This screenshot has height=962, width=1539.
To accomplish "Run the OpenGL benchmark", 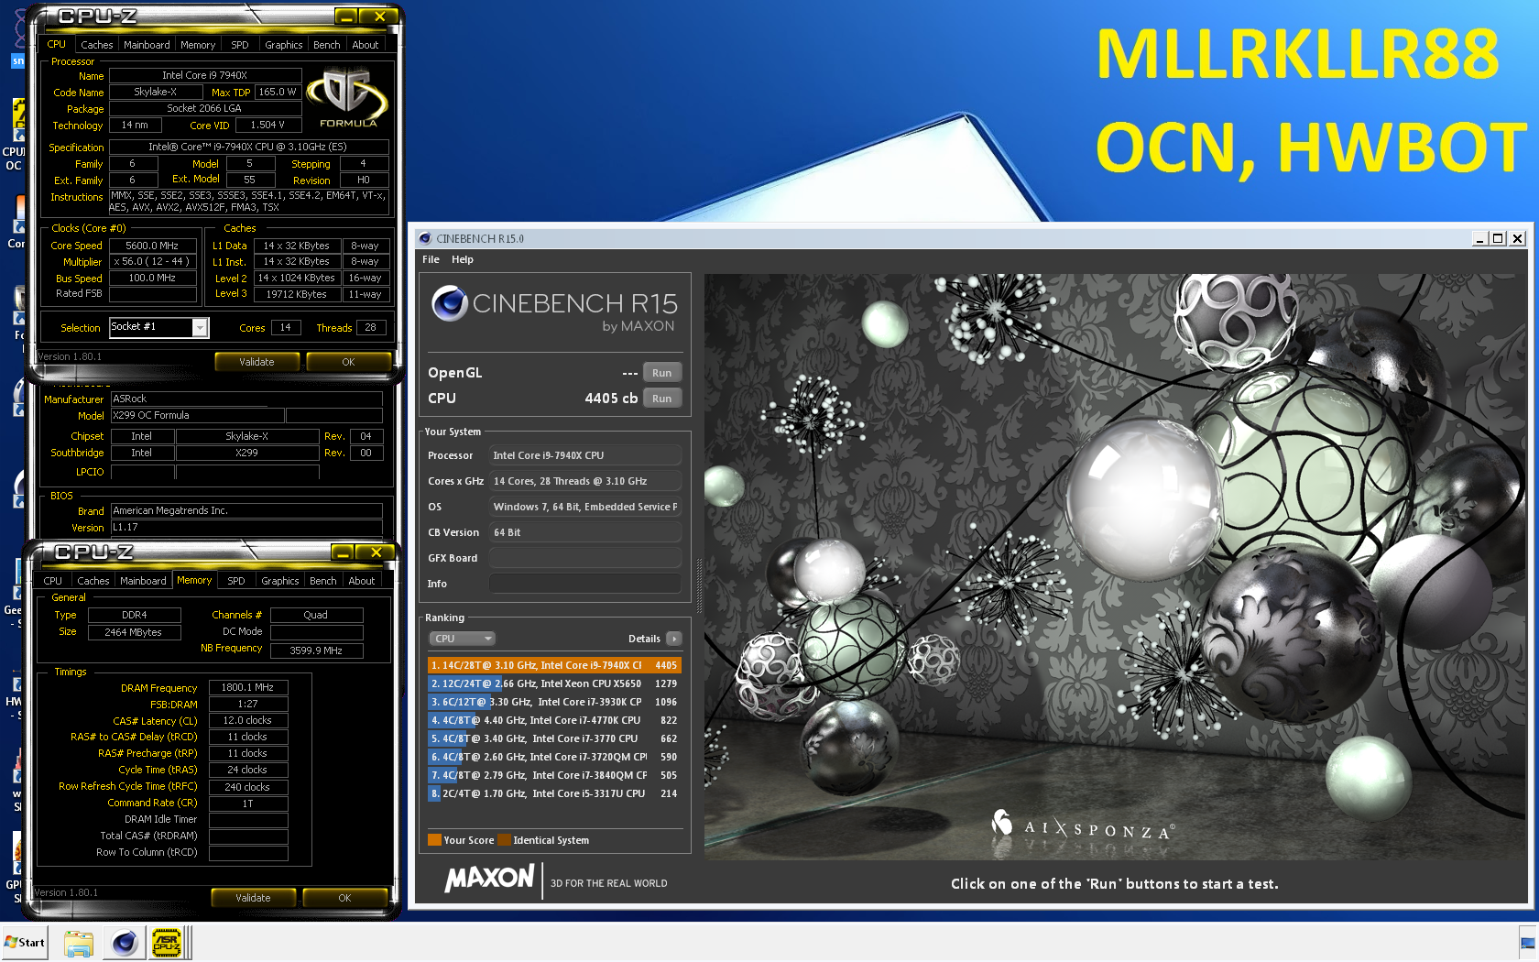I will point(662,373).
